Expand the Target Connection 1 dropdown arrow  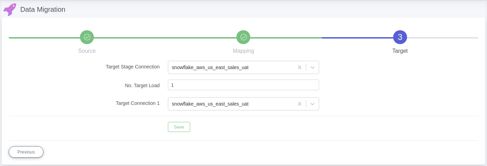tap(313, 104)
